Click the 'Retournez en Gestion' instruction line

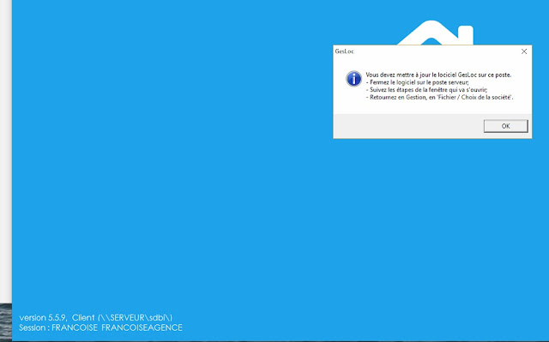coord(439,98)
